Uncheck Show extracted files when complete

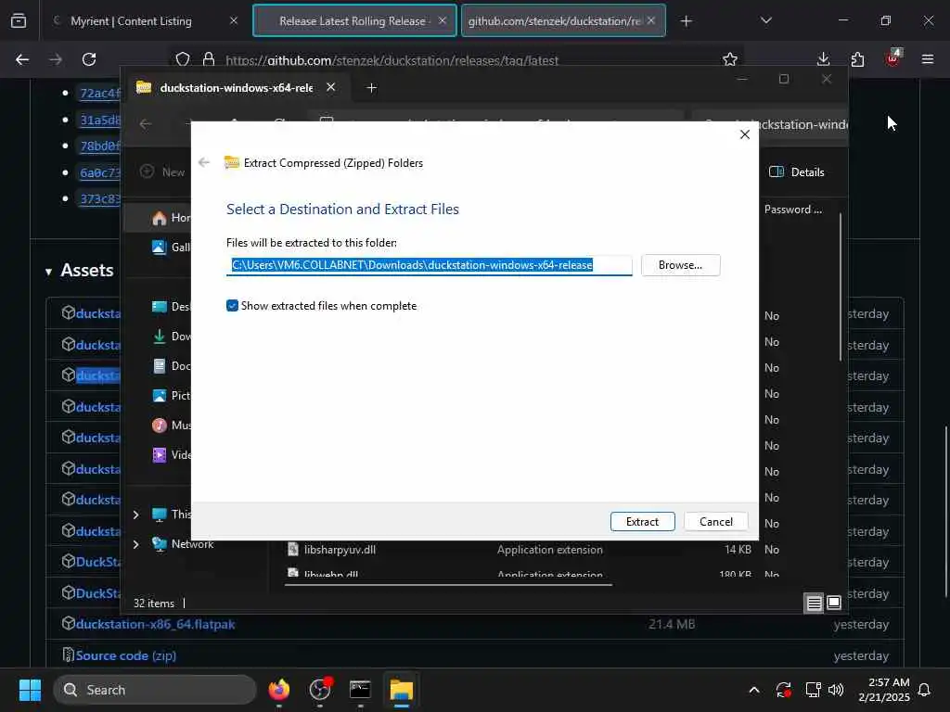tap(232, 306)
